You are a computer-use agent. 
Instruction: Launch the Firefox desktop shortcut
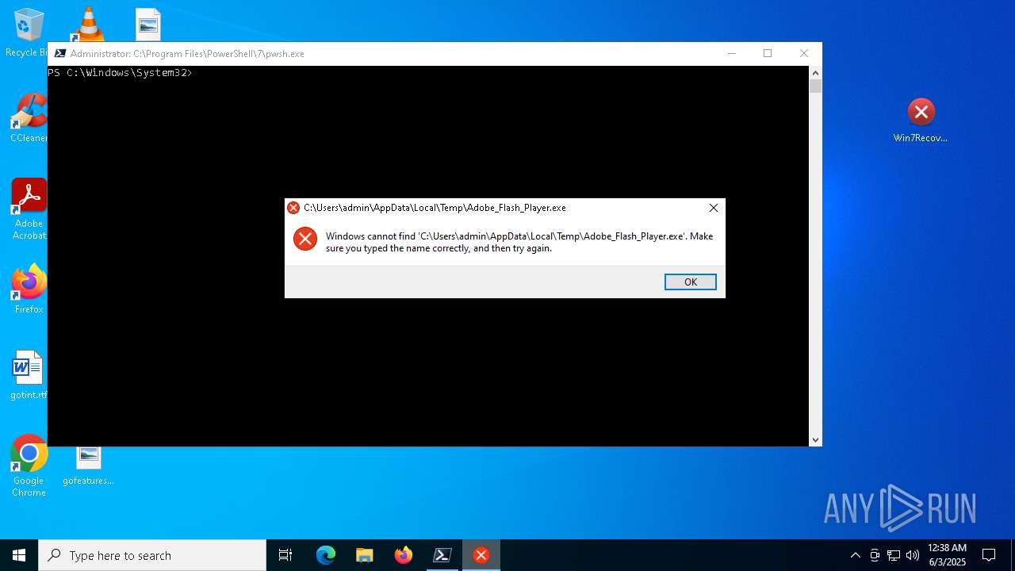(x=29, y=289)
